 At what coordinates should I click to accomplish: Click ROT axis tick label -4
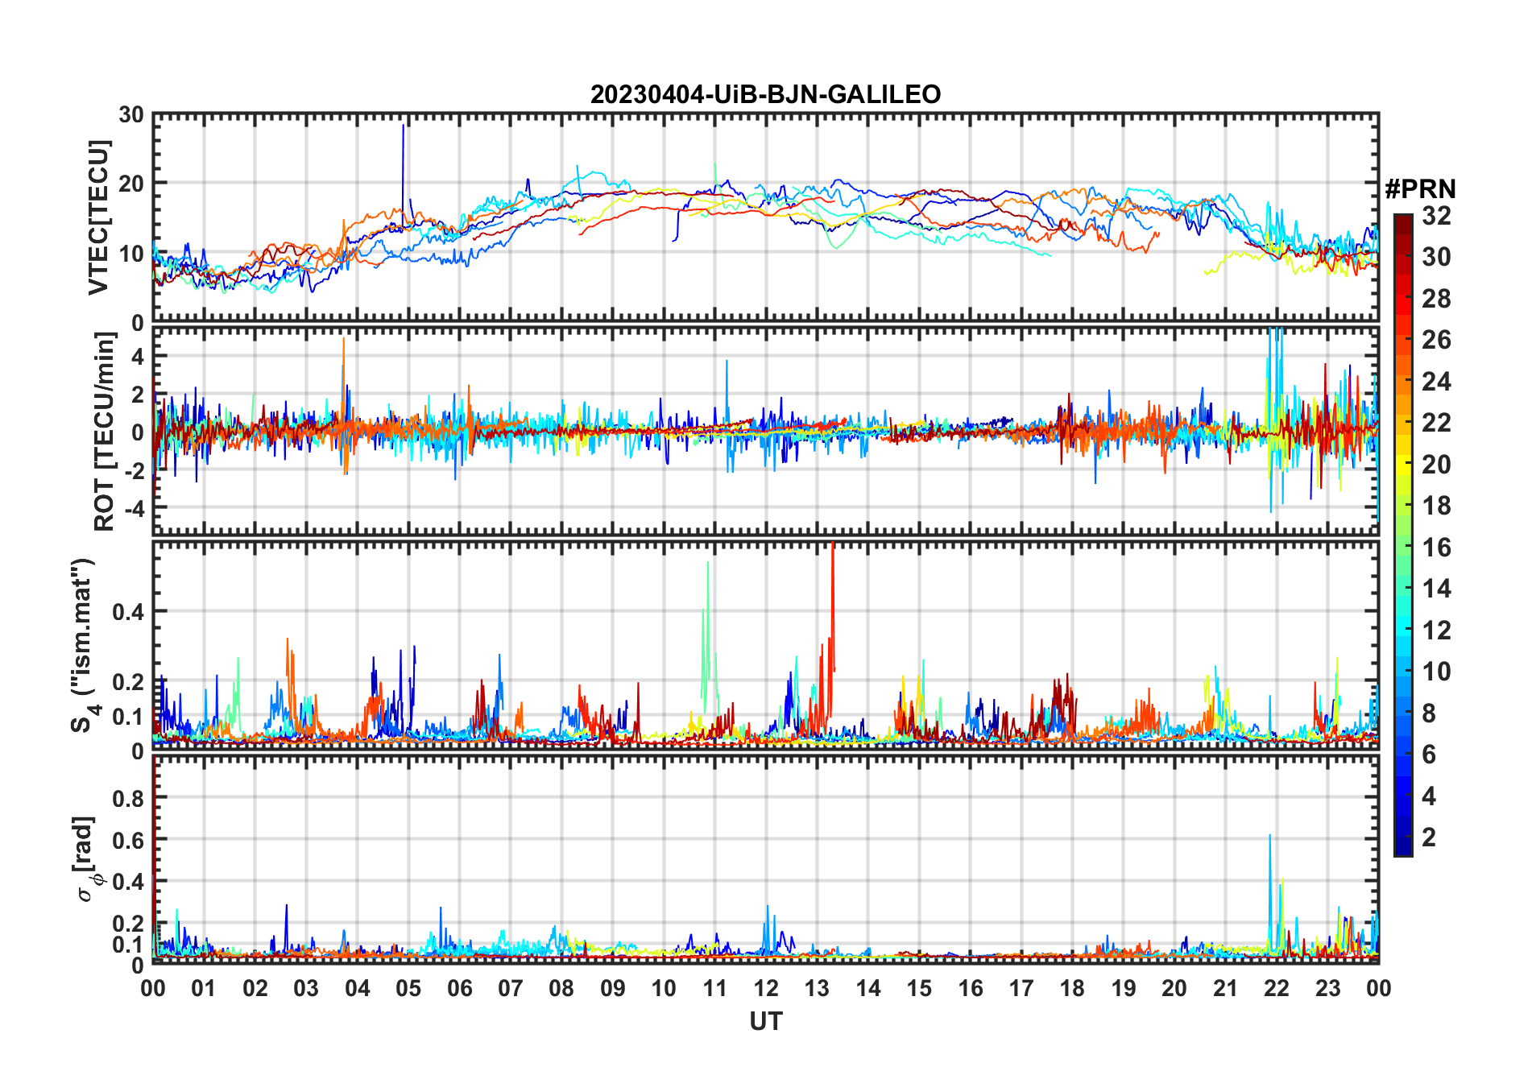tap(135, 508)
